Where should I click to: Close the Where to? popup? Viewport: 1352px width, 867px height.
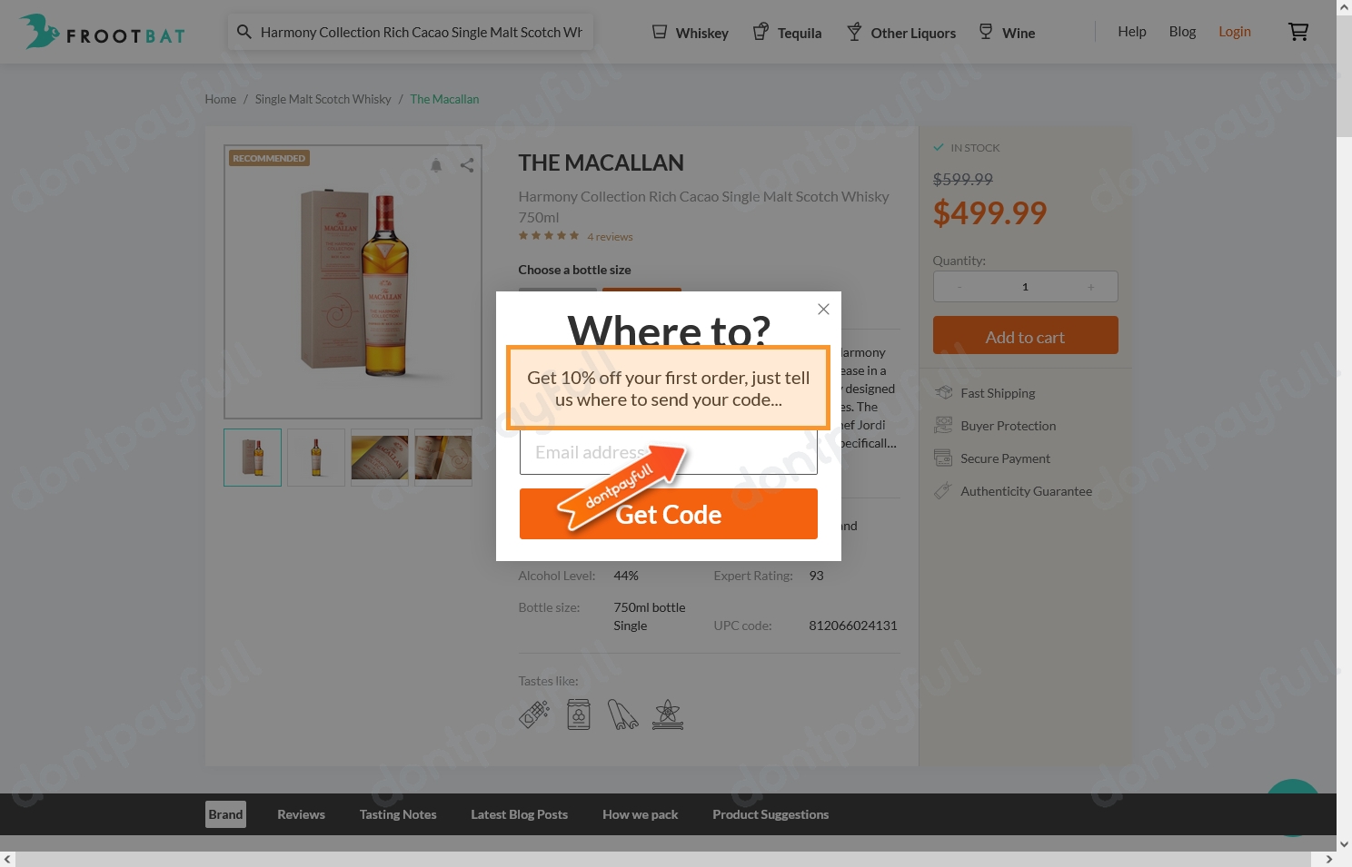pyautogui.click(x=823, y=309)
